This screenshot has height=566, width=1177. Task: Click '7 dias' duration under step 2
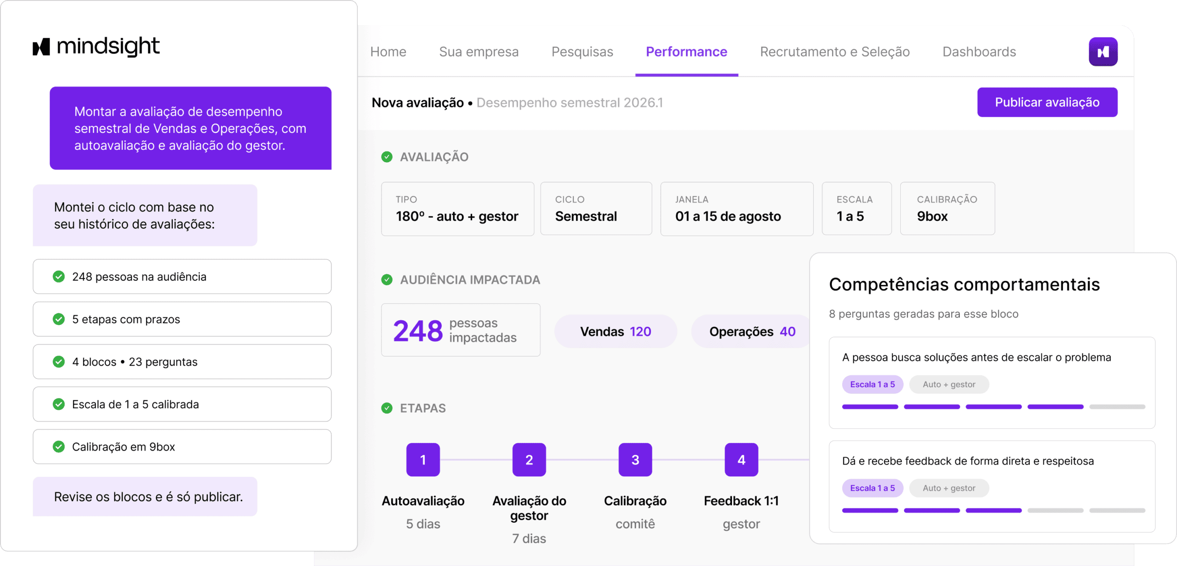point(529,538)
